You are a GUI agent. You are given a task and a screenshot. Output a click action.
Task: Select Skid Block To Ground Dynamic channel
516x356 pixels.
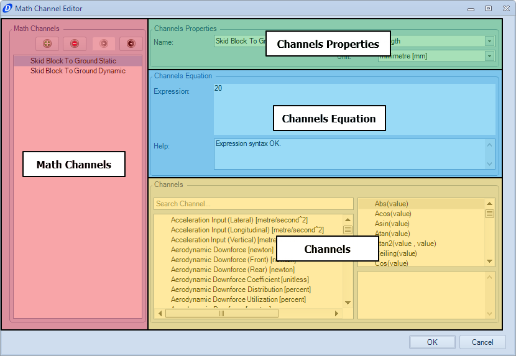[78, 71]
